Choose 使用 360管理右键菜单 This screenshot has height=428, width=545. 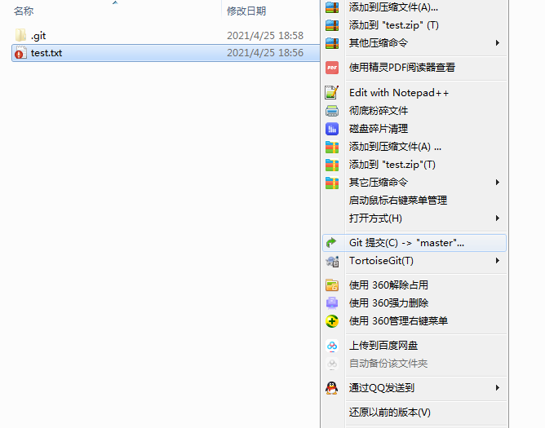click(415, 321)
